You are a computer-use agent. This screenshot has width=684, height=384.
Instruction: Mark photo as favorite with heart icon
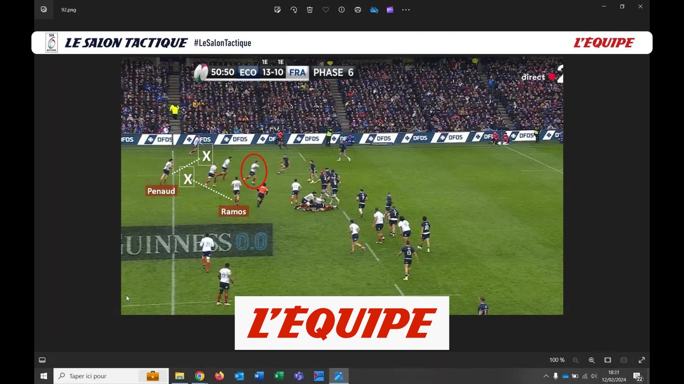(x=325, y=10)
